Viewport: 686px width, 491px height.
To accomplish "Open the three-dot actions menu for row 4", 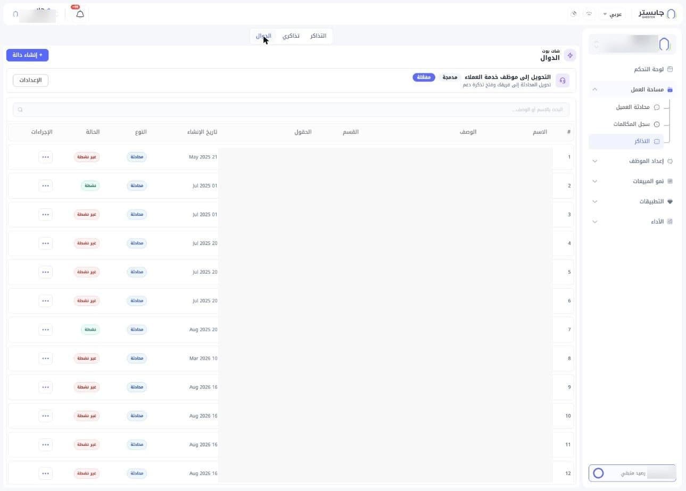I will click(x=45, y=243).
